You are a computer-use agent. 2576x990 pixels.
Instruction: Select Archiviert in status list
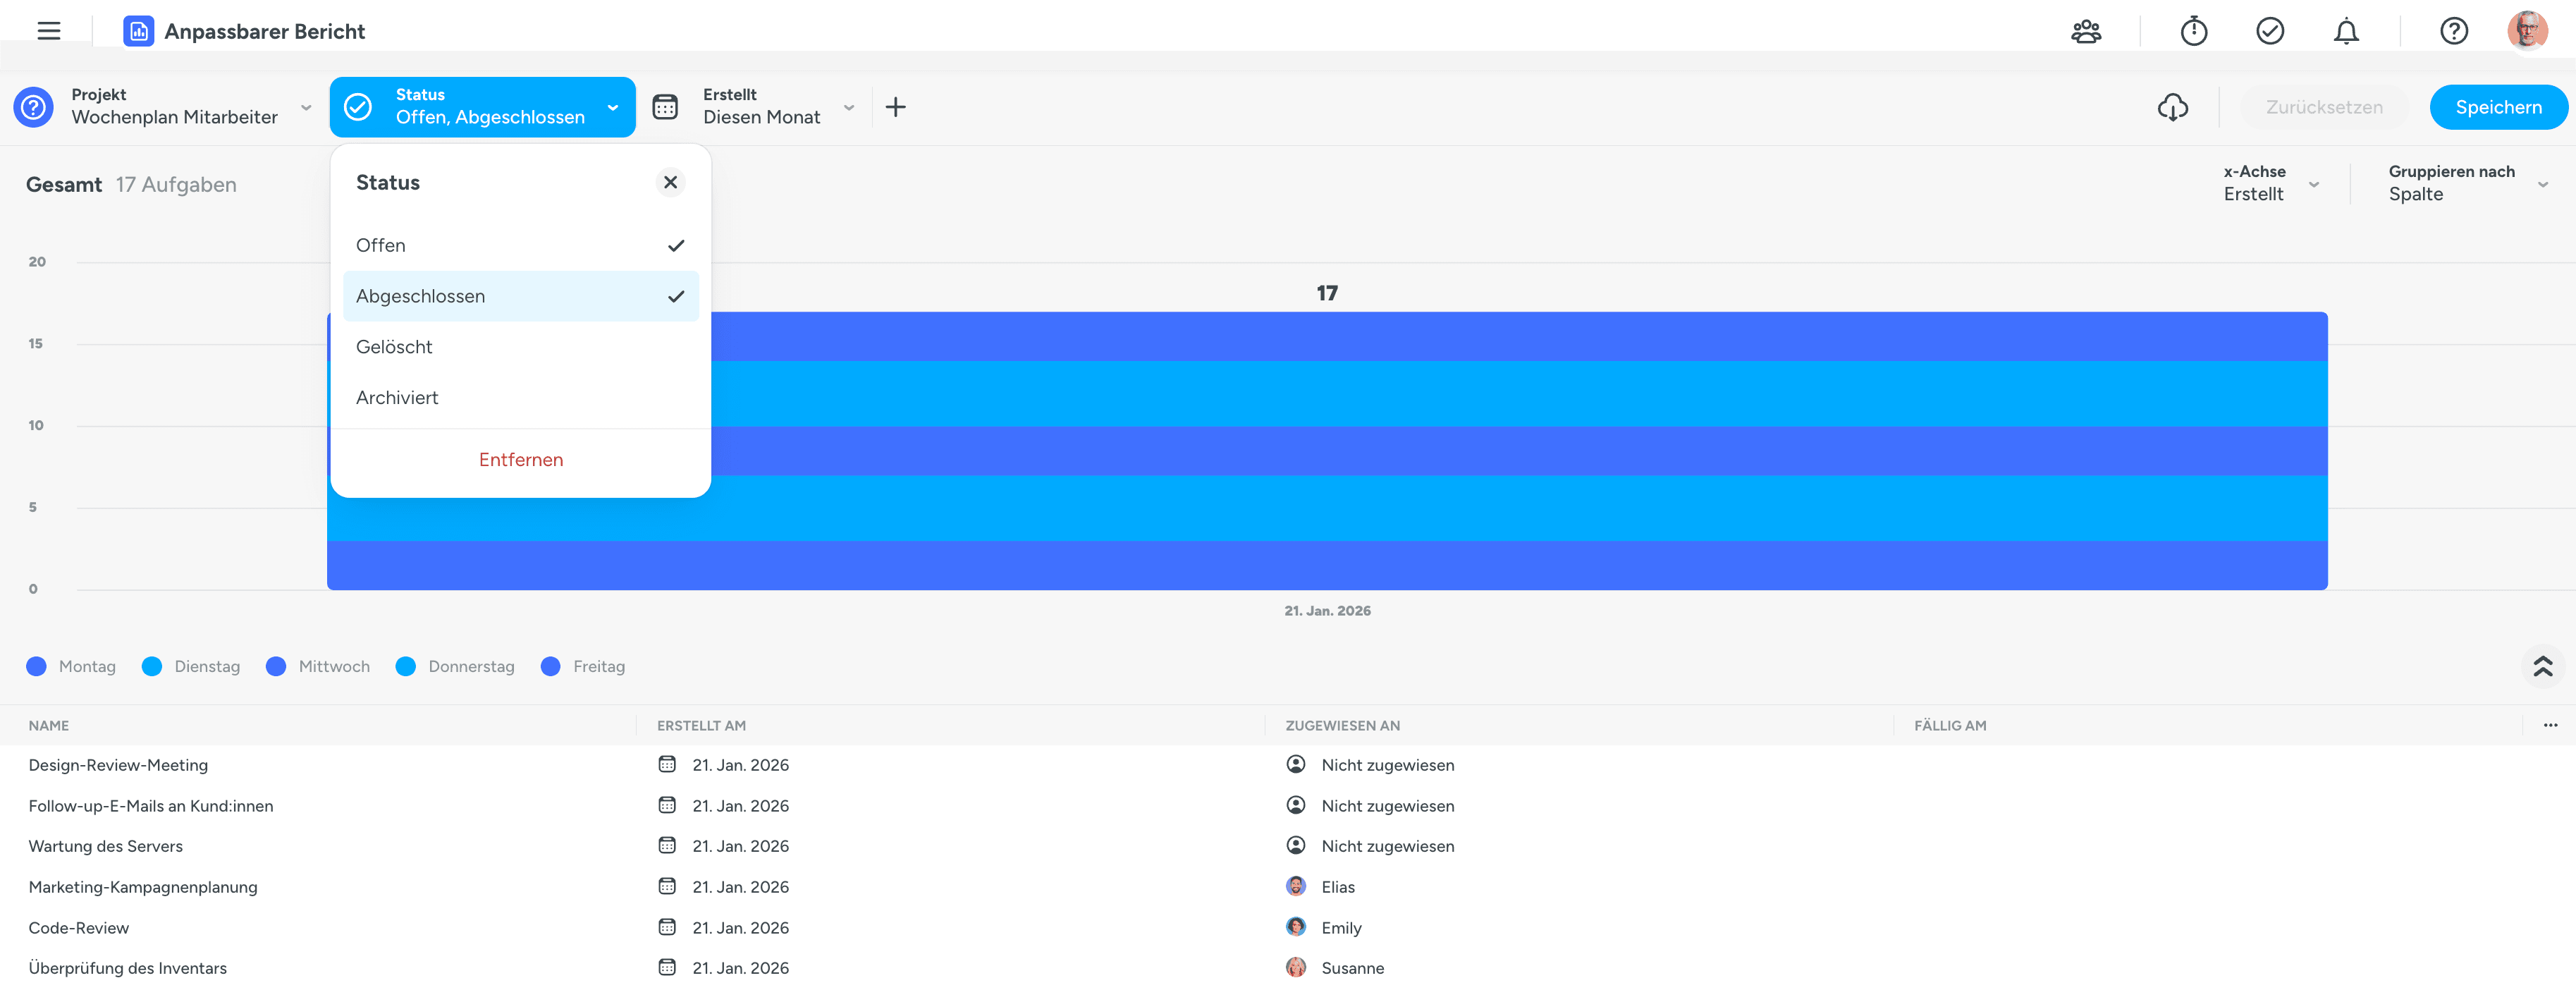397,398
